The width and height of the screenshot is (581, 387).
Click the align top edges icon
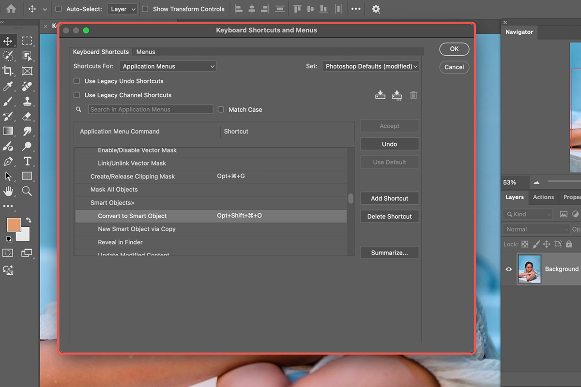click(x=297, y=9)
